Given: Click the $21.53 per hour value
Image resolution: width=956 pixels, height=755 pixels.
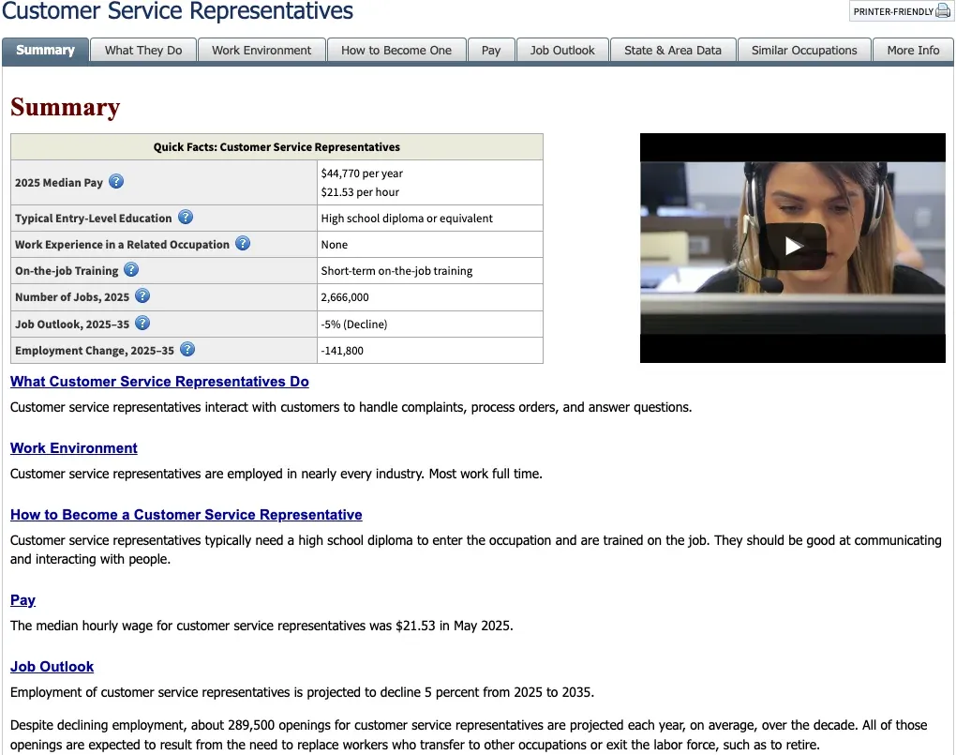Looking at the screenshot, I should point(360,192).
